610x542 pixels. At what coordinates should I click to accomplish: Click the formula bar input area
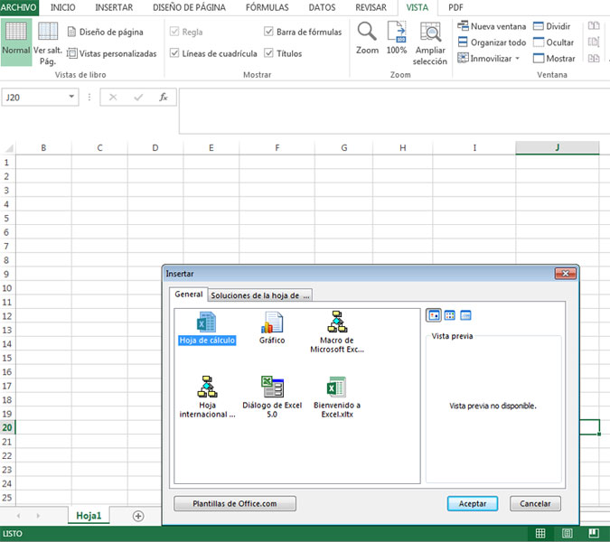coord(394,111)
